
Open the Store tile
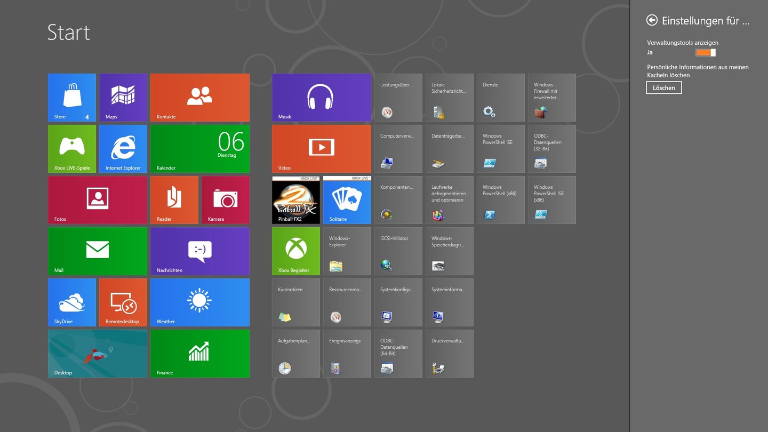[x=72, y=98]
